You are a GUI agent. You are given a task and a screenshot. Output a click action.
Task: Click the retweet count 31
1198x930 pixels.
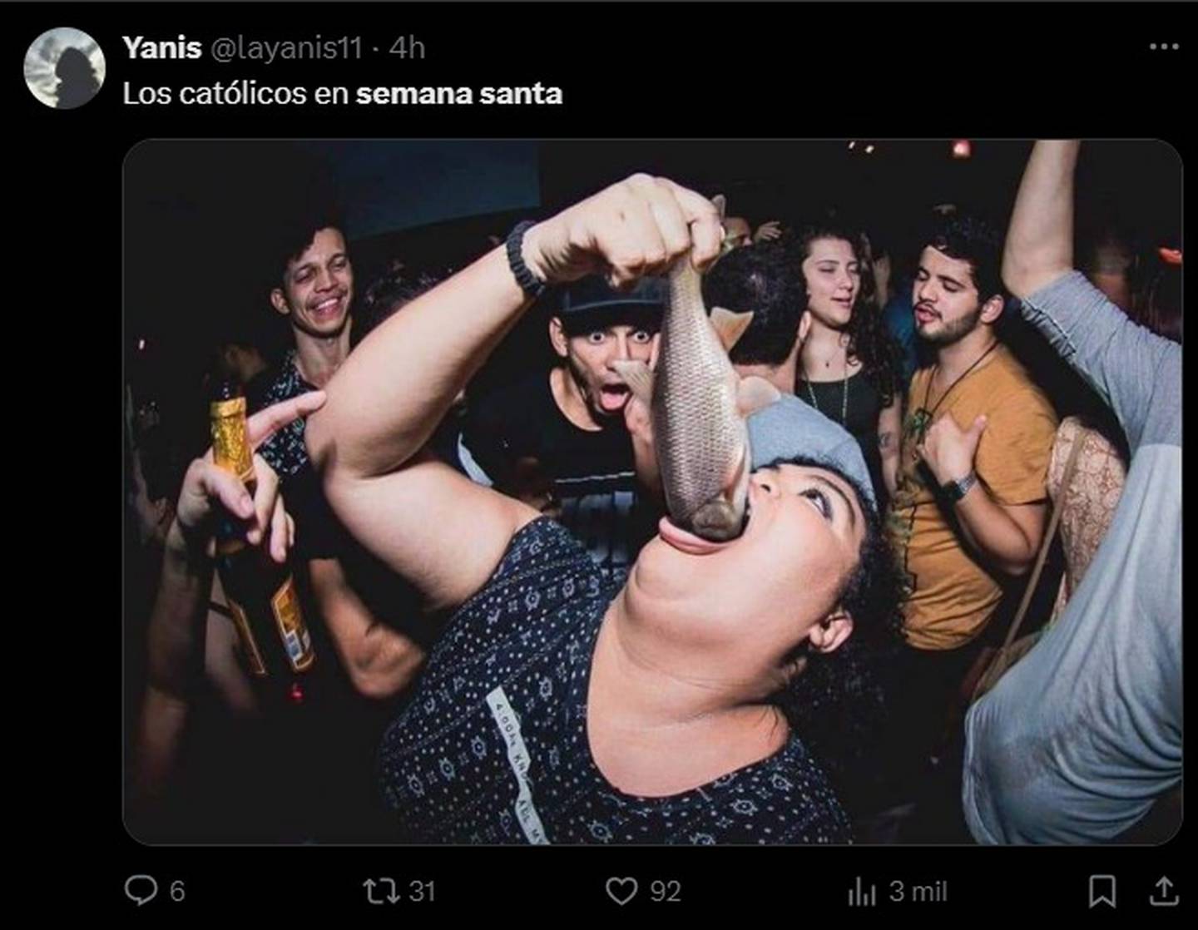point(422,892)
